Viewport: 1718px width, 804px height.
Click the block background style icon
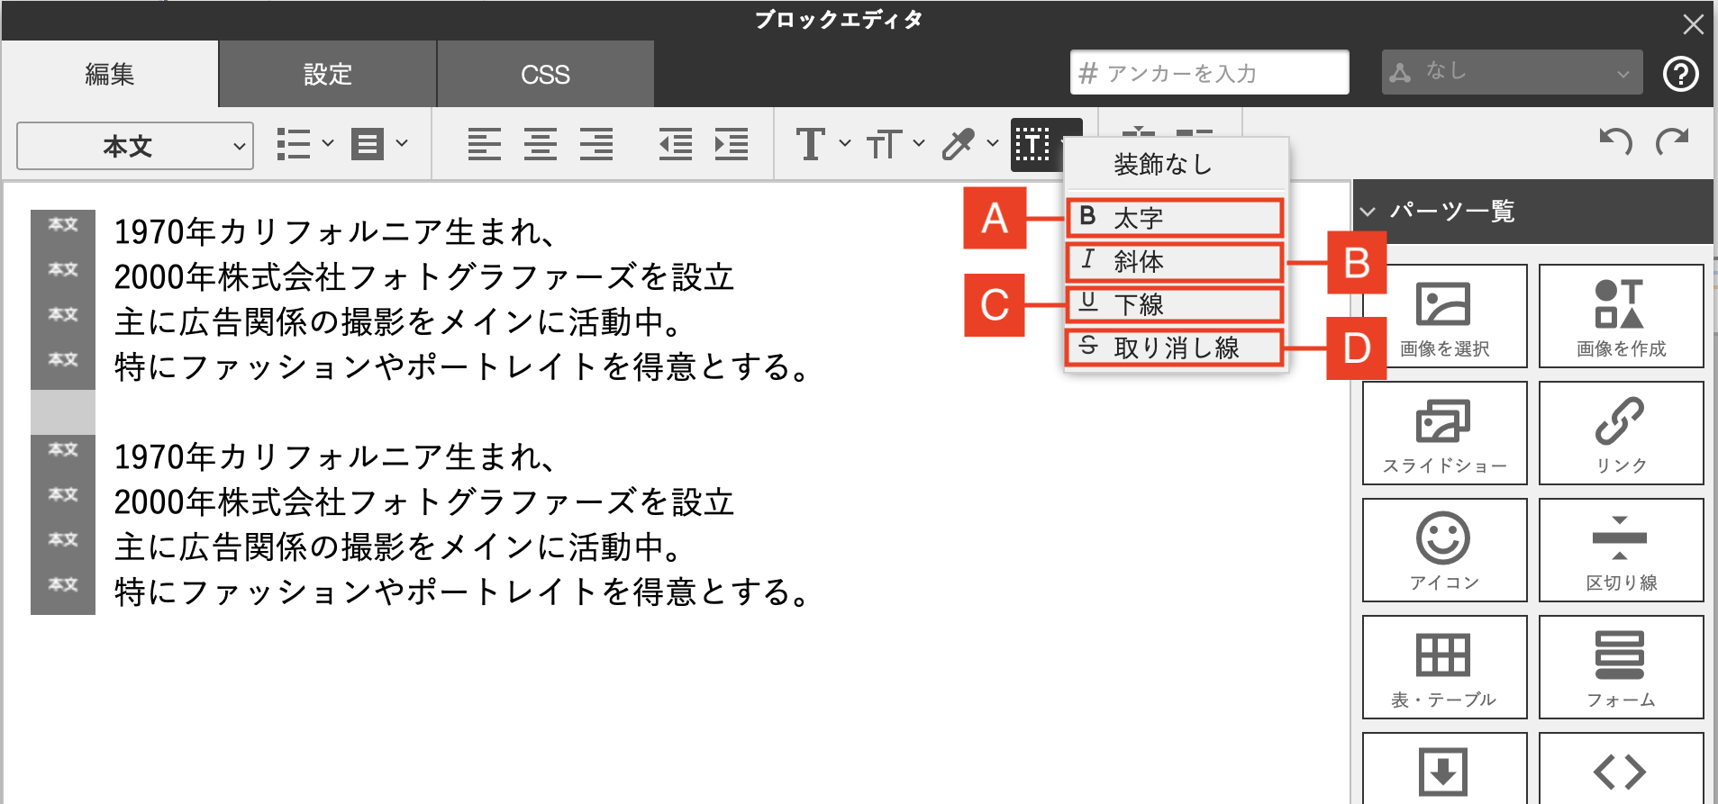click(368, 144)
